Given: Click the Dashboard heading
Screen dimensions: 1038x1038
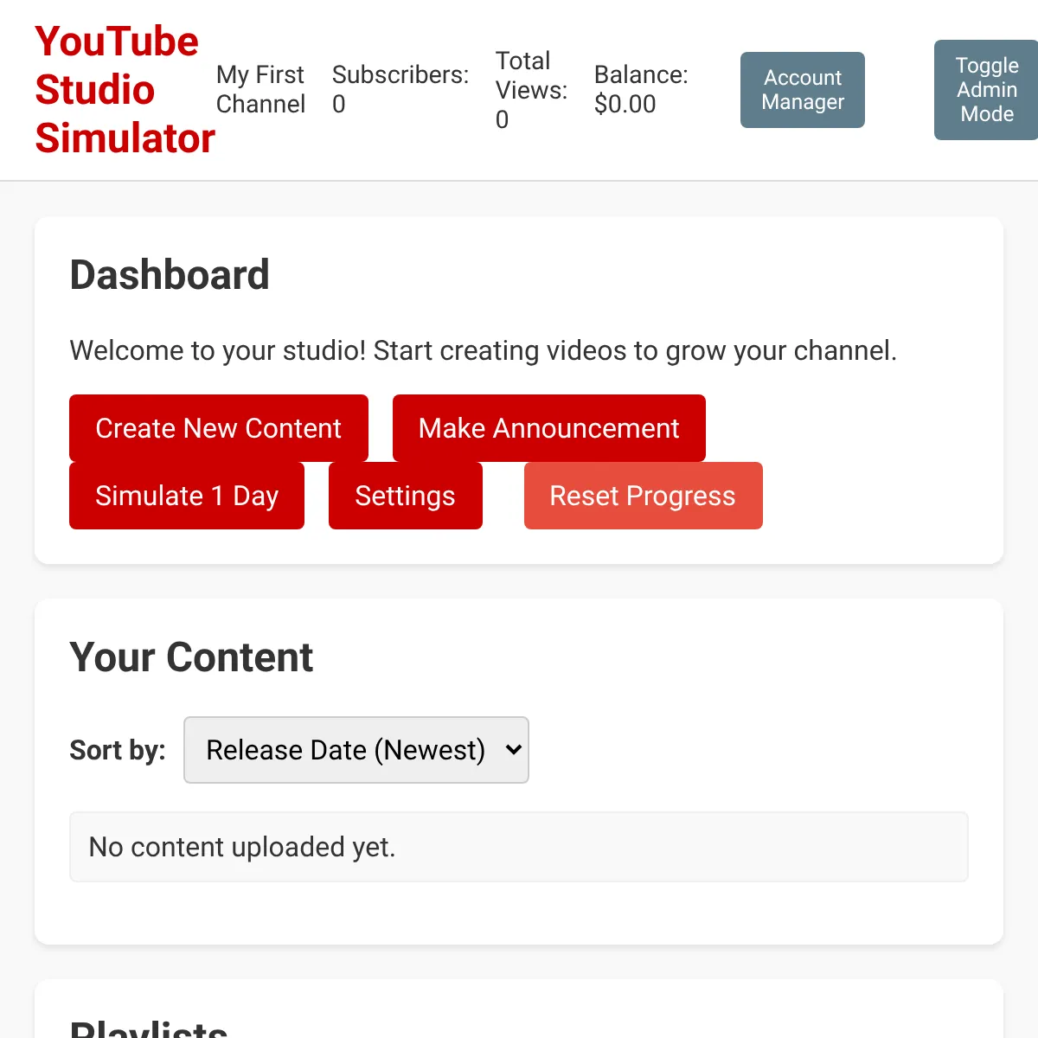Looking at the screenshot, I should [x=170, y=275].
